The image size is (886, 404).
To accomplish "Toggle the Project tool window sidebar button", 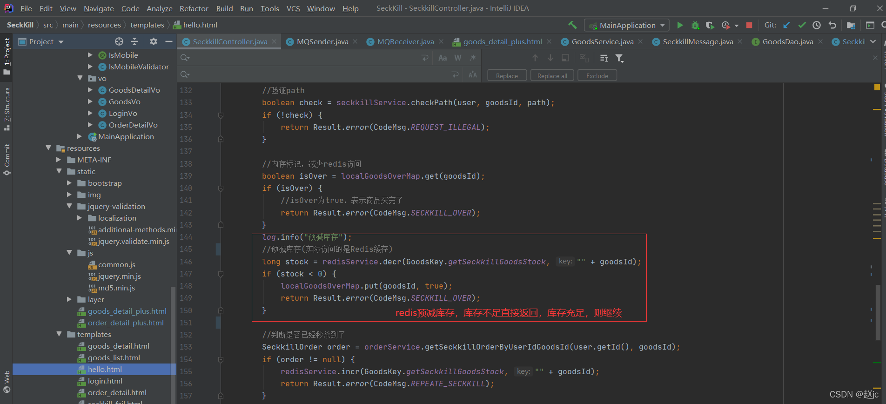I will click(x=7, y=56).
